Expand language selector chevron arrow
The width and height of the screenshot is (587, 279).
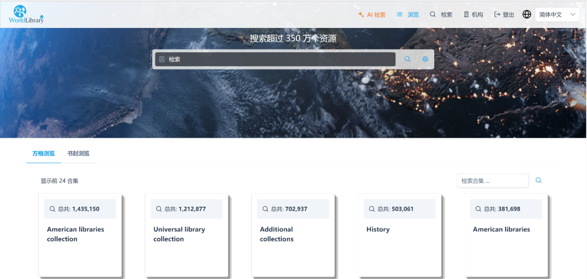pos(573,14)
